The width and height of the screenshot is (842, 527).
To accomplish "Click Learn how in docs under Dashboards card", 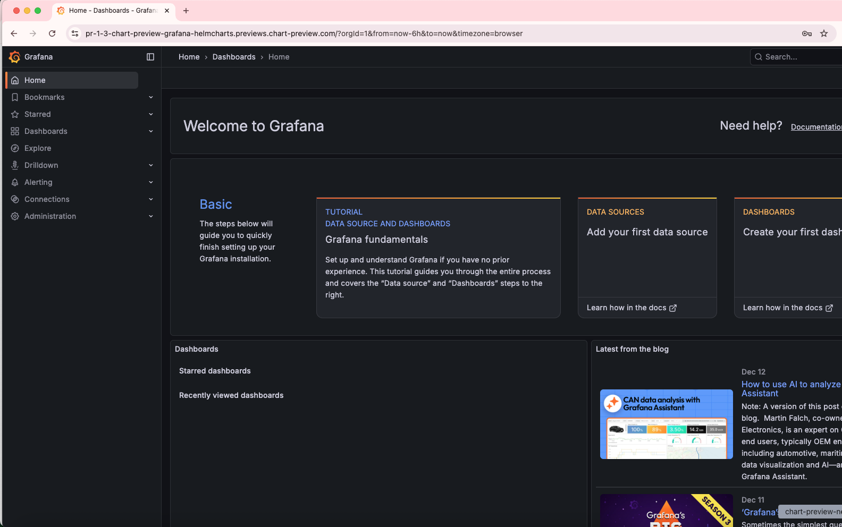I will click(788, 308).
